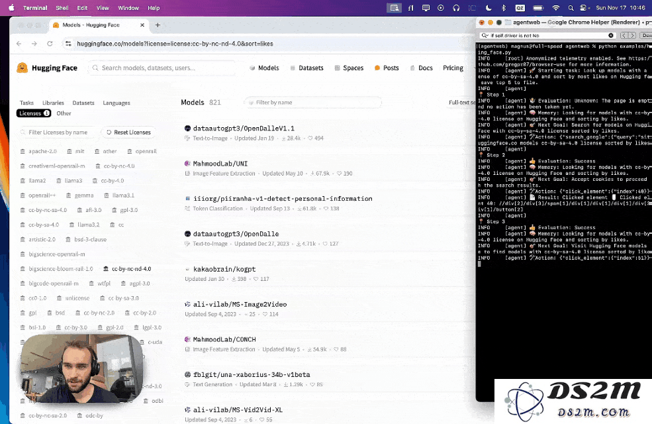Open Spaces in the top navigation

349,68
